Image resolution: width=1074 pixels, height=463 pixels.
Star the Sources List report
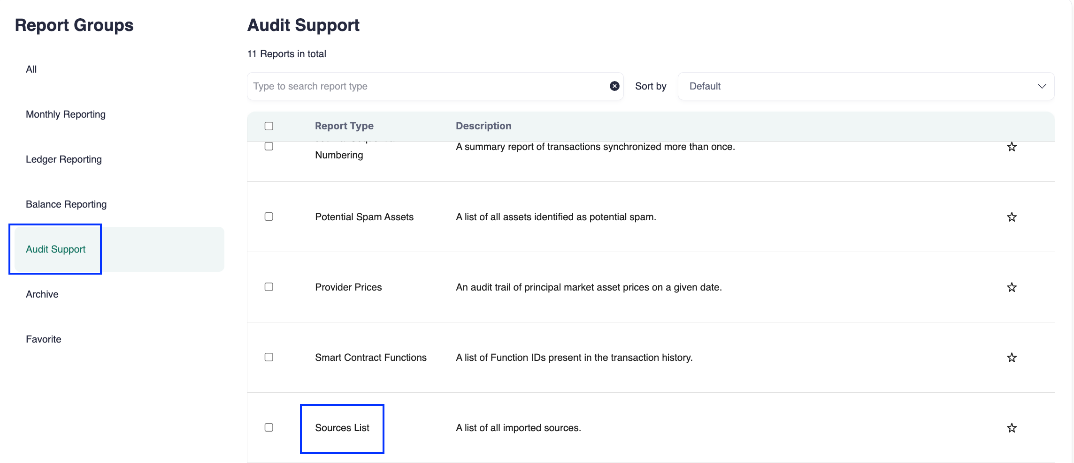point(1012,428)
